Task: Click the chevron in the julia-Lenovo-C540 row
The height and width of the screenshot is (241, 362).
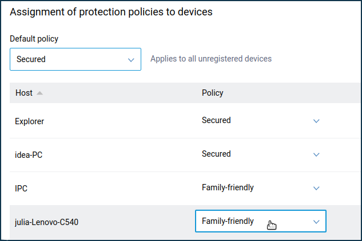Action: [x=316, y=222]
